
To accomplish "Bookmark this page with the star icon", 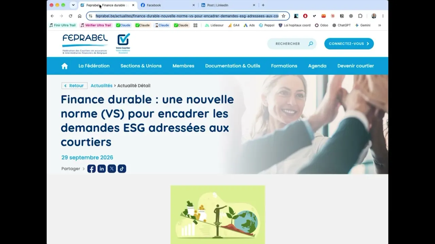I will click(283, 16).
